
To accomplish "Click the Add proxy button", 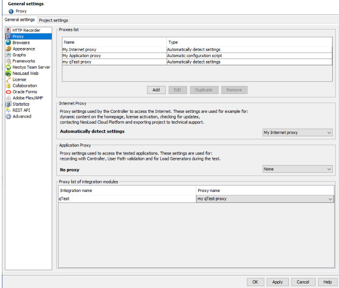I will (156, 90).
